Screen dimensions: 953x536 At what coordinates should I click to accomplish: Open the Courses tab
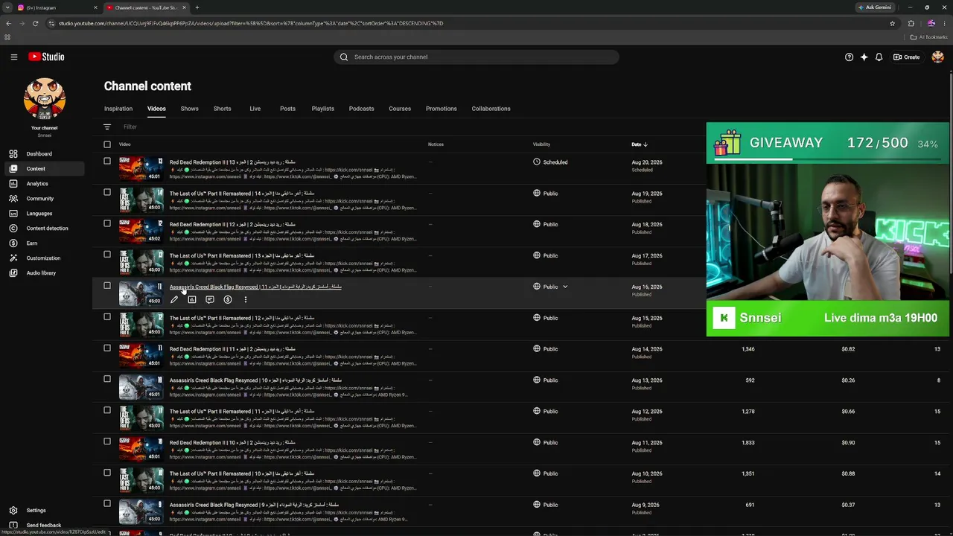400,109
